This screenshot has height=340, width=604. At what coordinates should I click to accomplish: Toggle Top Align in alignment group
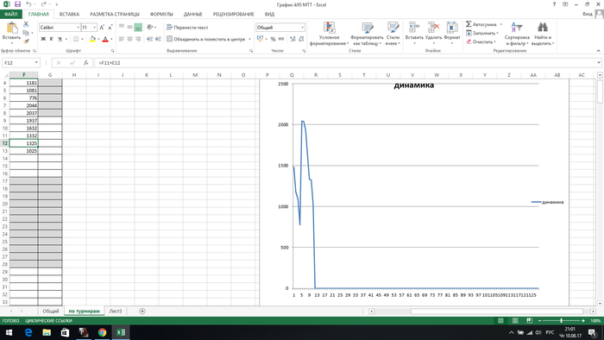tap(122, 28)
